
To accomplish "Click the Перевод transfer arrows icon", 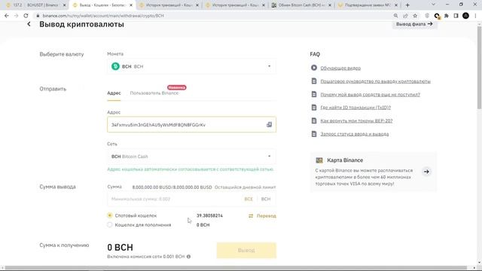I will click(251, 216).
